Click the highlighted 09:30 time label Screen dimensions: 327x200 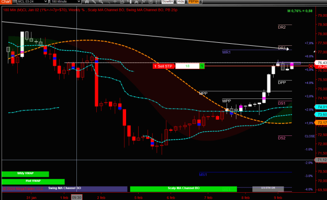[76, 197]
